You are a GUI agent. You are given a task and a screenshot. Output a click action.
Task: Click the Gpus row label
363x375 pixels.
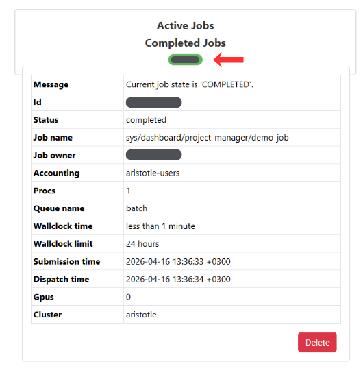pos(44,297)
